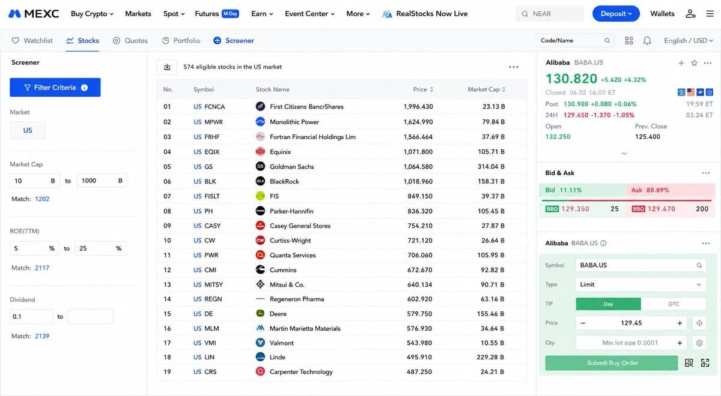Open the user account profile icon

pos(691,14)
